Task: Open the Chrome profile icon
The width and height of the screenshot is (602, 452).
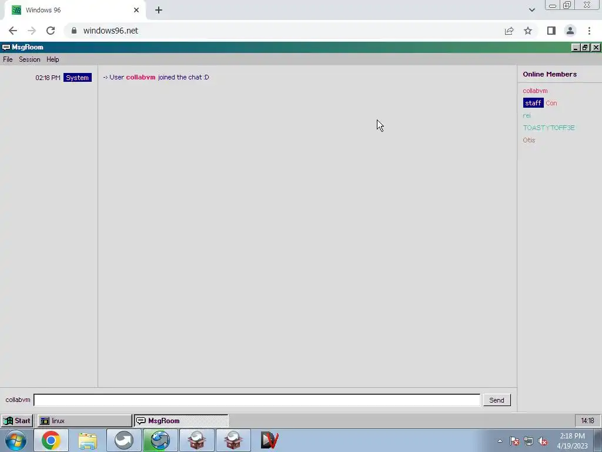Action: pos(570,31)
